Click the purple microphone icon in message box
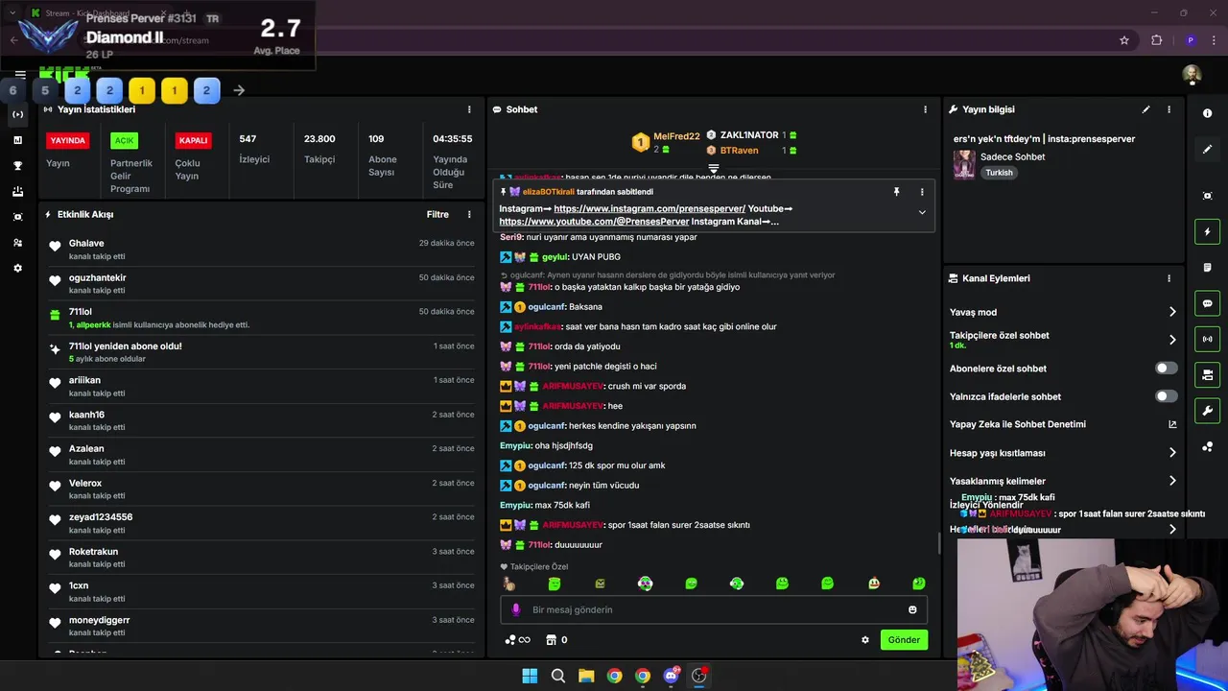Viewport: 1228px width, 691px height. point(515,609)
